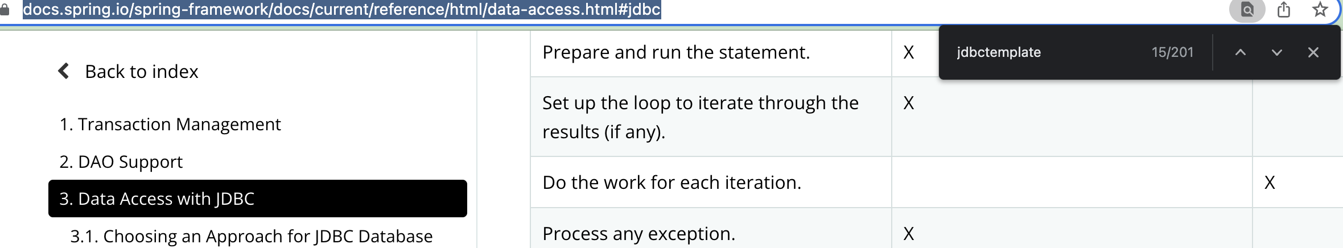This screenshot has width=1343, height=248.
Task: Go to next find match arrow
Action: pos(1277,52)
